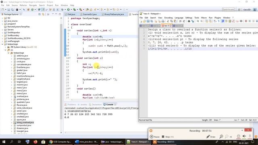Image resolution: width=258 pixels, height=145 pixels.
Task: Click the Notepad++ Save icon
Action: [x=148, y=21]
